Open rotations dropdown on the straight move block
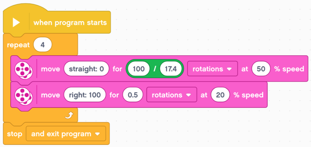The image size is (311, 147). [212, 69]
